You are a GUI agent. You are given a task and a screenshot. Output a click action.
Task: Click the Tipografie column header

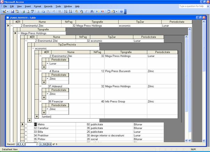[97, 22]
